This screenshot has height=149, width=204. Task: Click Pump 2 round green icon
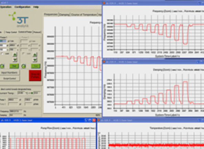[x=23, y=66]
